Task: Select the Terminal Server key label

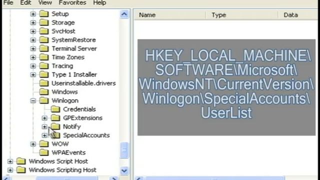Action: 74,48
